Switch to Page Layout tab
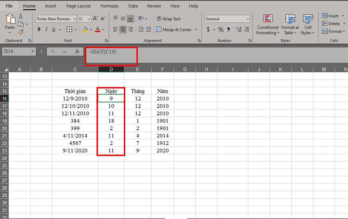The image size is (348, 219). click(x=78, y=6)
